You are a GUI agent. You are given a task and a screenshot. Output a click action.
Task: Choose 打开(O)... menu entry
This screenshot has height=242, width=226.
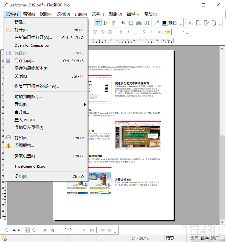tap(46, 30)
